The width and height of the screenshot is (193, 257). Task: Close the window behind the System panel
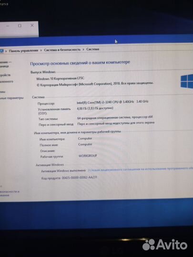[x=32, y=25]
